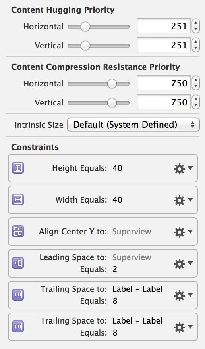Viewport: 205px width, 349px height.
Task: Open the Intrinsic Size dropdown
Action: [133, 125]
